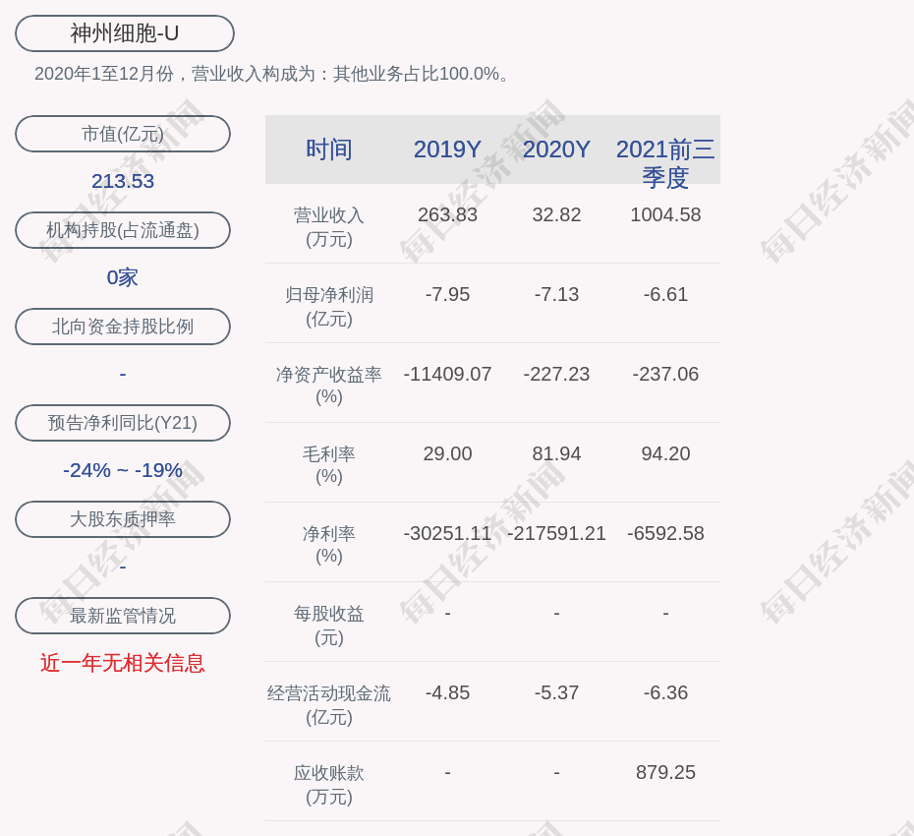Select the market value 213.53
Screen dimensions: 914x836
[123, 181]
